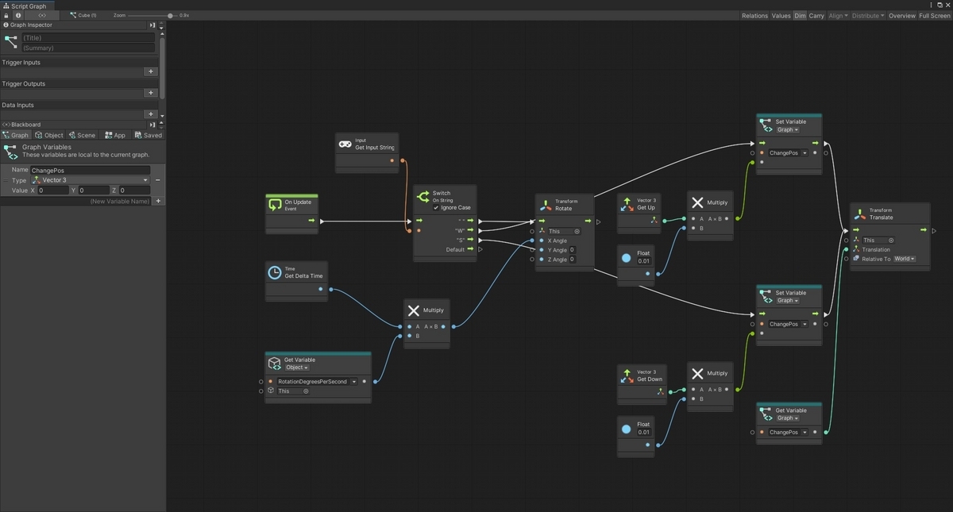This screenshot has height=512, width=953.
Task: Open the Vector 3 type dropdown
Action: click(x=91, y=180)
